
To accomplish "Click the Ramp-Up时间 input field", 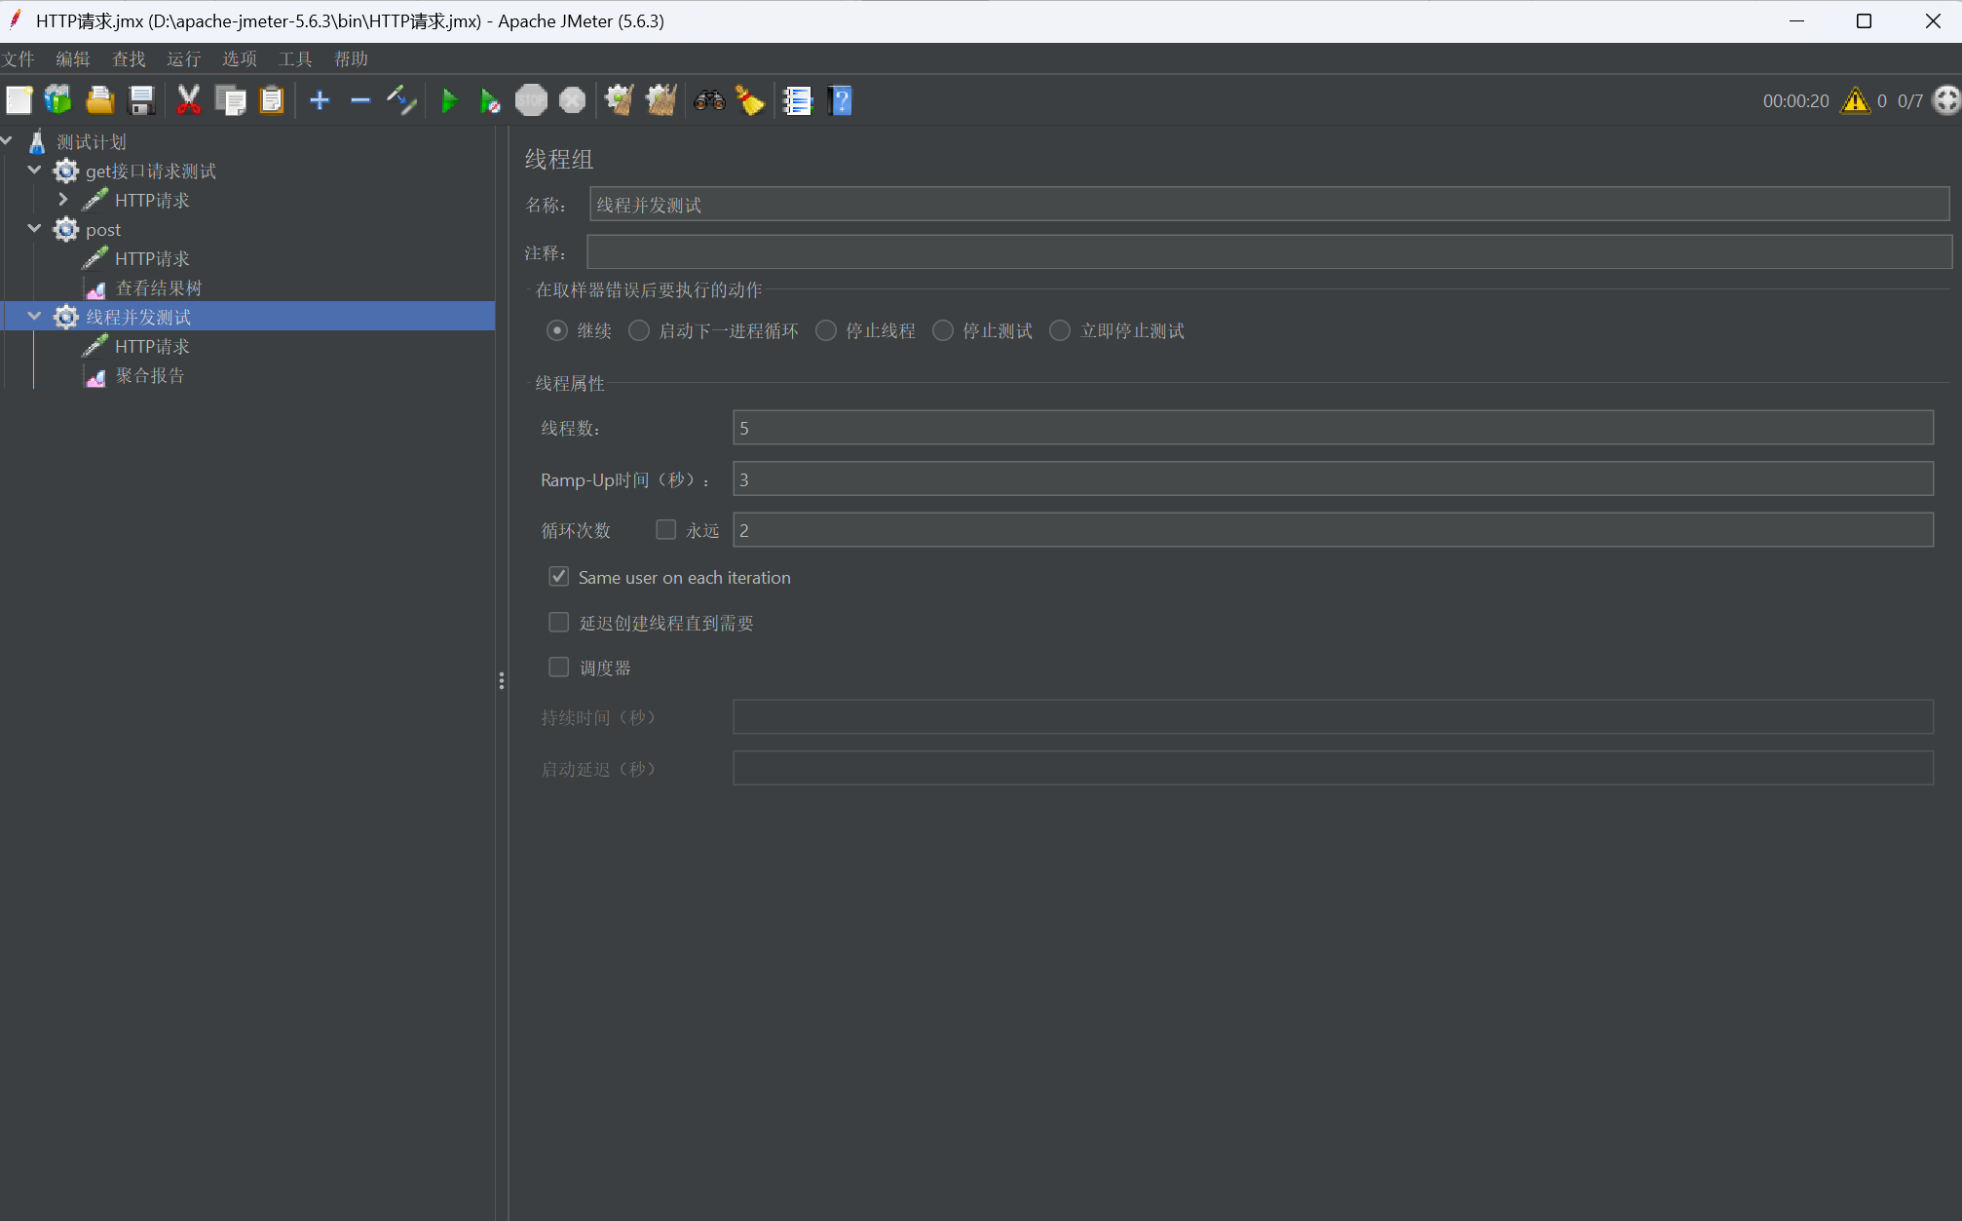I will [1332, 479].
